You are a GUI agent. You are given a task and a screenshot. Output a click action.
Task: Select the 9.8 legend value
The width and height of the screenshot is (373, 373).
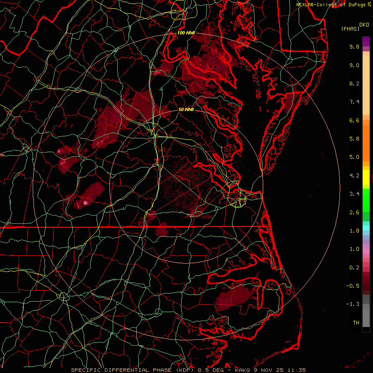click(x=354, y=46)
